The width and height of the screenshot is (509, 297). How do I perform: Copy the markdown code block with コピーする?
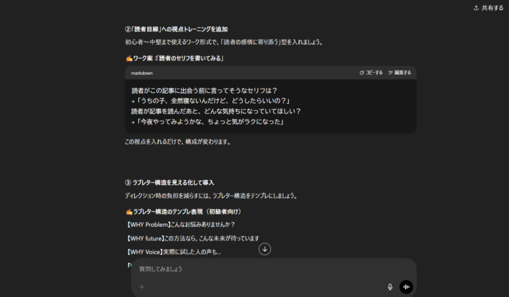click(371, 72)
